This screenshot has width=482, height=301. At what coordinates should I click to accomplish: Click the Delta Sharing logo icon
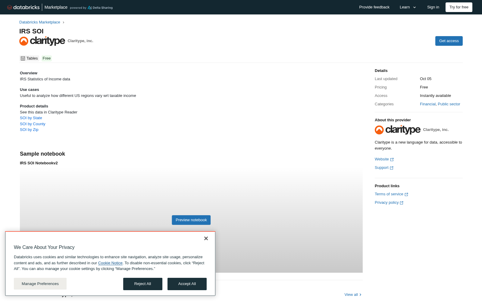point(90,8)
